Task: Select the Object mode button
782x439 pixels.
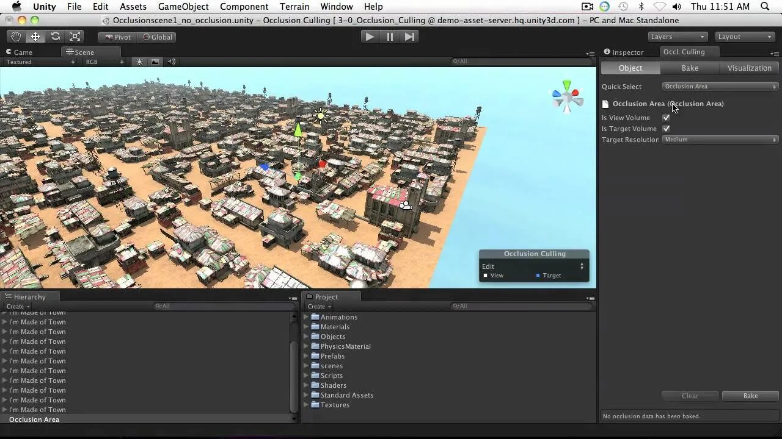Action: [630, 68]
